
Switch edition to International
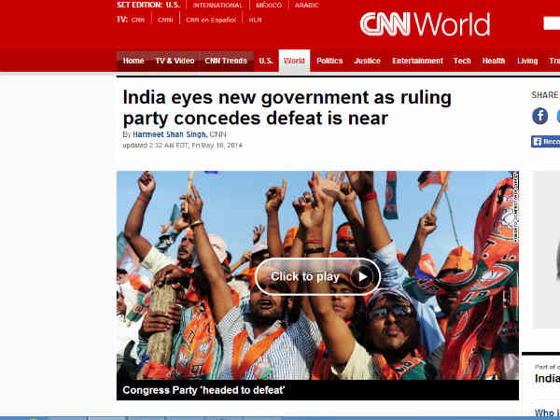click(217, 6)
